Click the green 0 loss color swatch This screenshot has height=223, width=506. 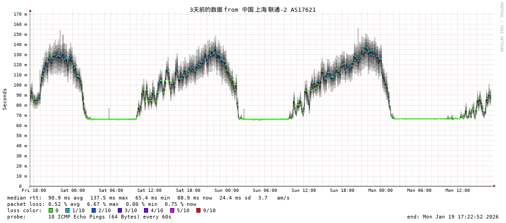(x=51, y=210)
